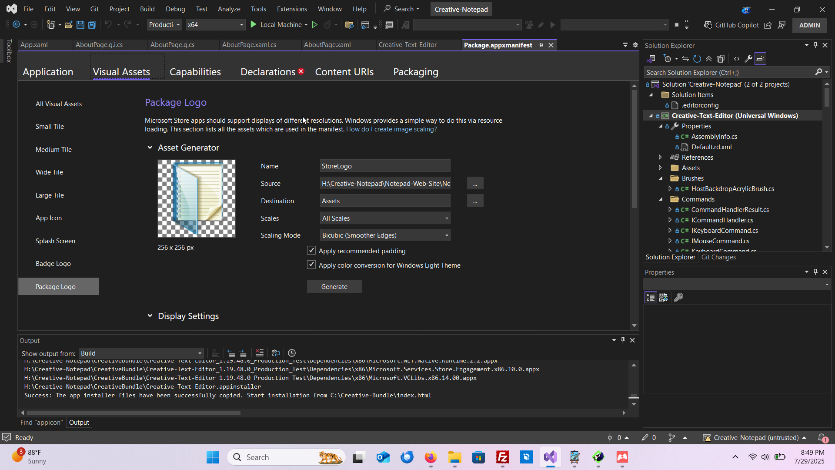The width and height of the screenshot is (835, 470).
Task: Select Badge Logo in visual assets list
Action: (53, 263)
